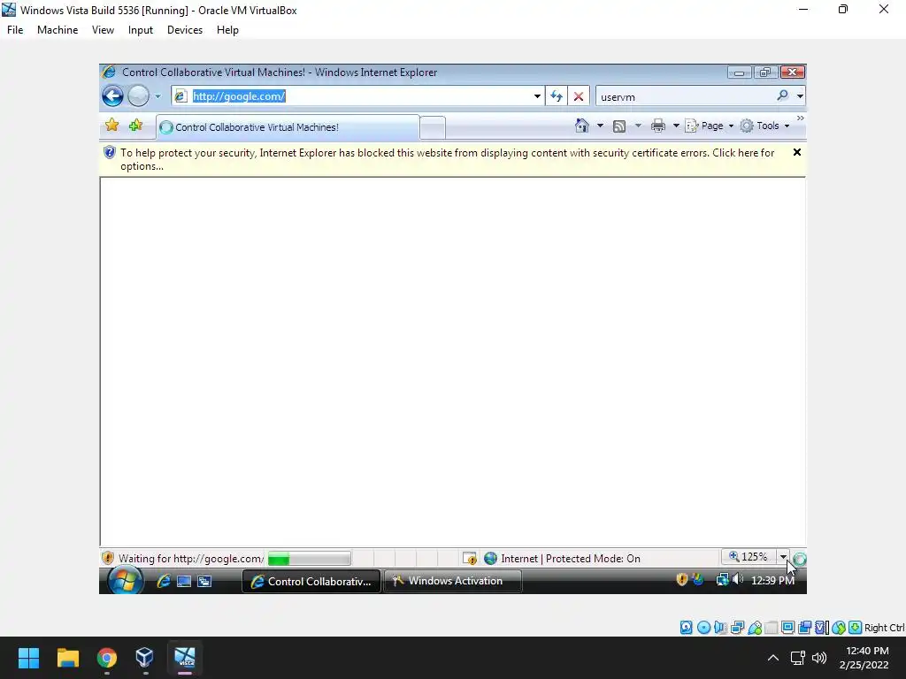Open the Tools menu
Screen dimensions: 906x679
764,126
